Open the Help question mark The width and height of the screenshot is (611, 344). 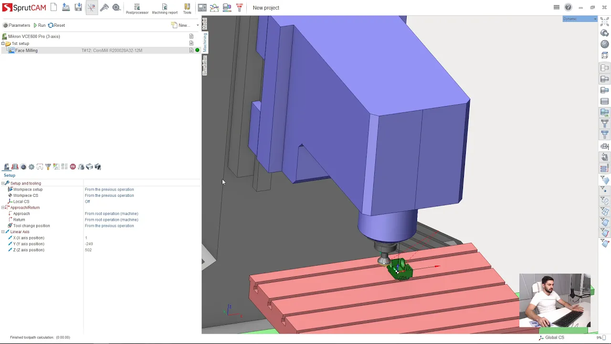point(568,7)
